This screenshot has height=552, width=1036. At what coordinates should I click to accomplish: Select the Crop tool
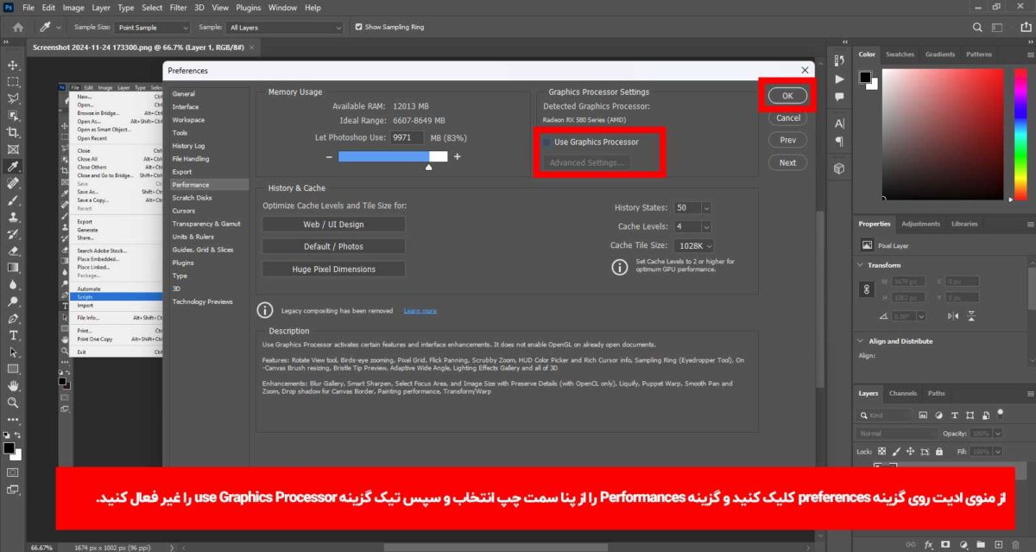tap(13, 132)
